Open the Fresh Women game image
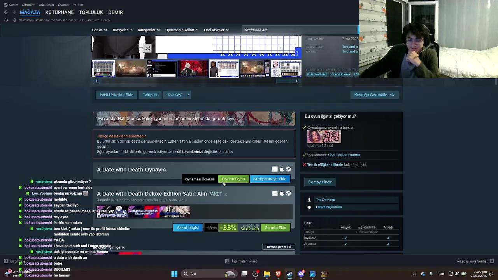This screenshot has width=498, height=280. 324,137
